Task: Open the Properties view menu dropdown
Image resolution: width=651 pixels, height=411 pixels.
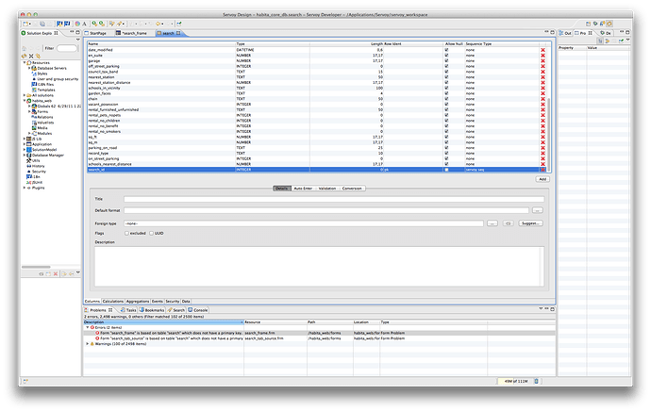Action: point(628,41)
